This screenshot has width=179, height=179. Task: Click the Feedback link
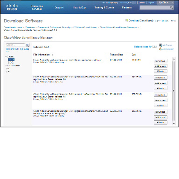(163, 21)
